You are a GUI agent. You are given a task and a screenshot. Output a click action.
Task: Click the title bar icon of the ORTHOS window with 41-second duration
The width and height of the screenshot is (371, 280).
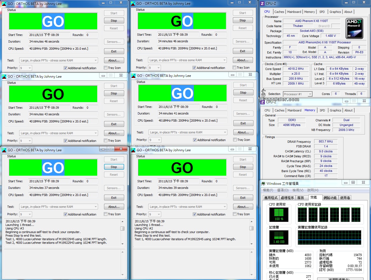(133, 75)
